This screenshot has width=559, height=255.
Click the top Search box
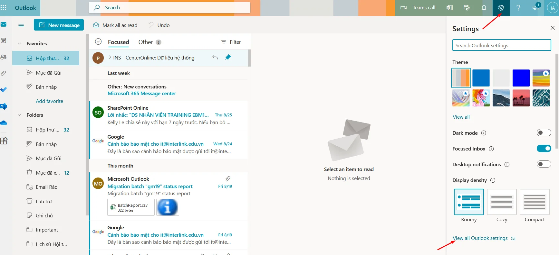coord(169,8)
